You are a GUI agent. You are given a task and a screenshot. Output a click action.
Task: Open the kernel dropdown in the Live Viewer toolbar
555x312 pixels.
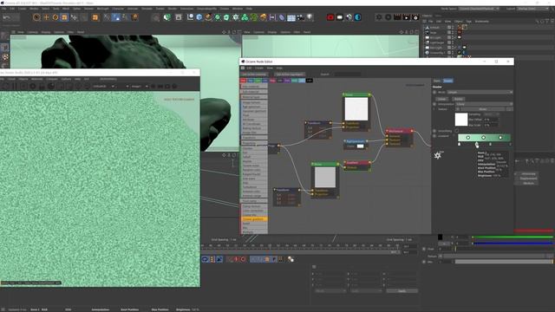coord(103,87)
